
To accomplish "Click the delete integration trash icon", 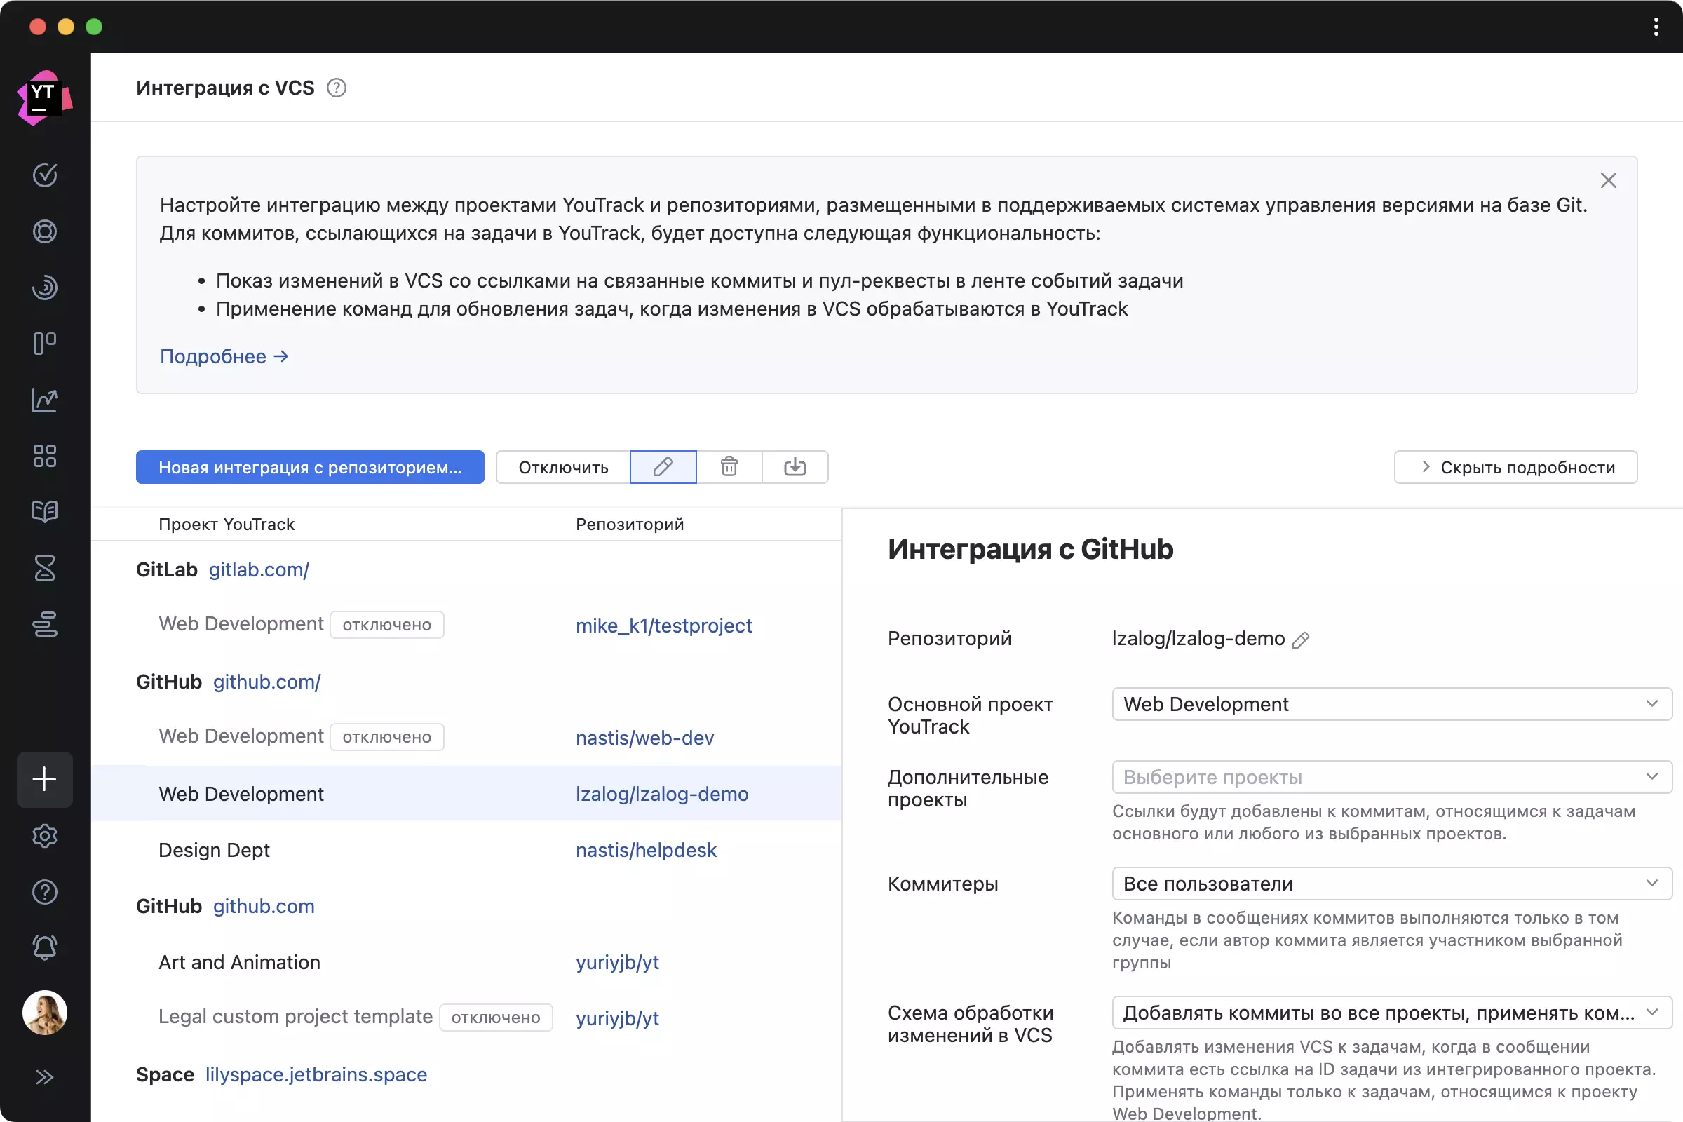I will (729, 466).
